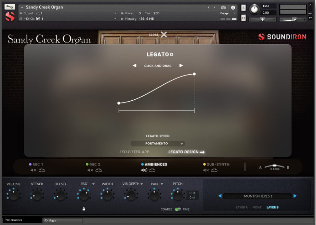Click the link icon next to MIC 2

[x=99, y=170]
